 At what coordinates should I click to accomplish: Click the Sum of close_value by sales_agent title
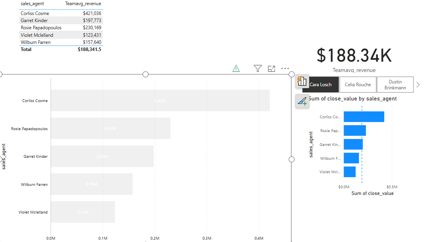(353, 99)
